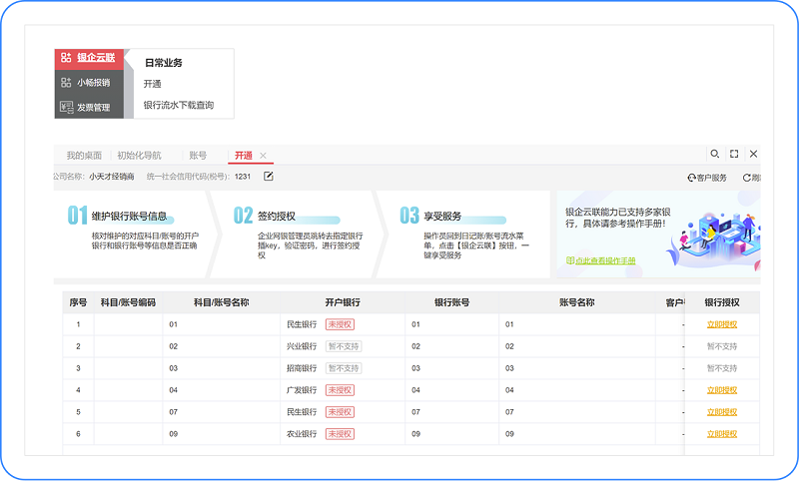Close the 开通 tab with its X
Screen dimensions: 799x481
pyautogui.click(x=264, y=156)
